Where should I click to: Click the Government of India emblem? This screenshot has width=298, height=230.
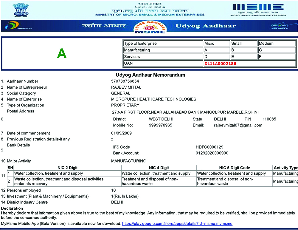click(21, 10)
